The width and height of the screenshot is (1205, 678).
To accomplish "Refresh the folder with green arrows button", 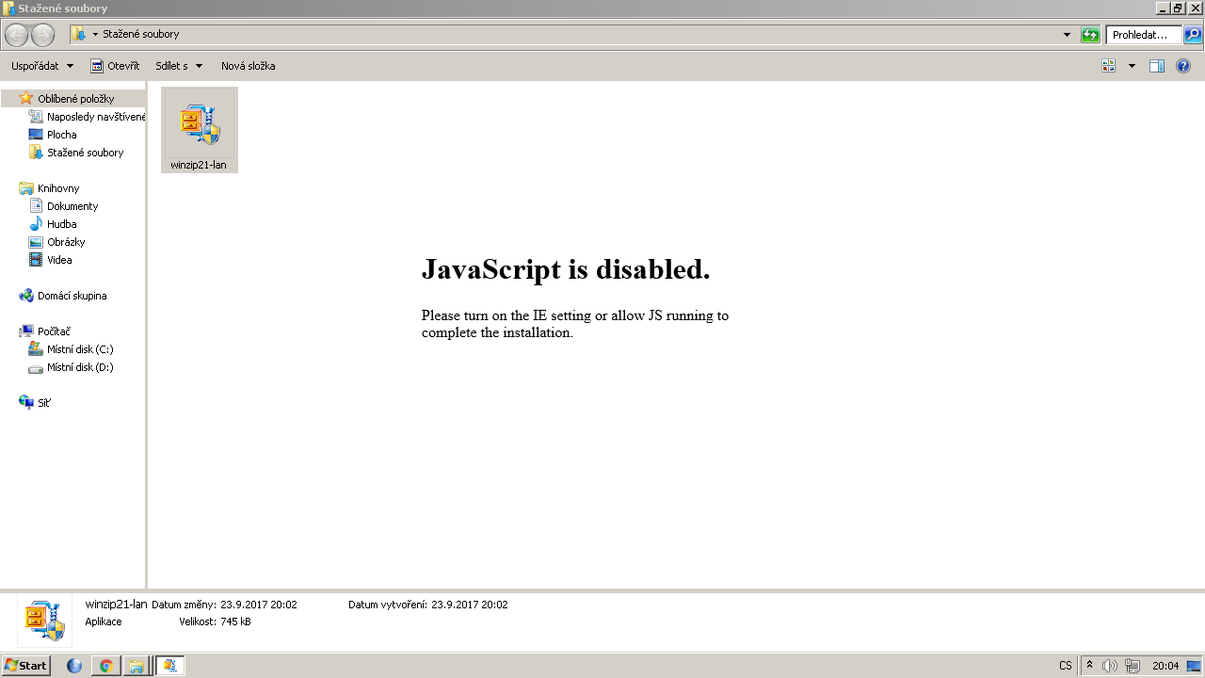I will [x=1090, y=35].
